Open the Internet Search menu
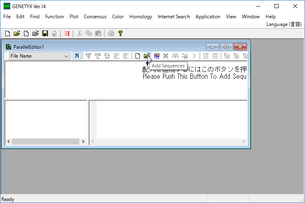This screenshot has width=305, height=203. [174, 17]
